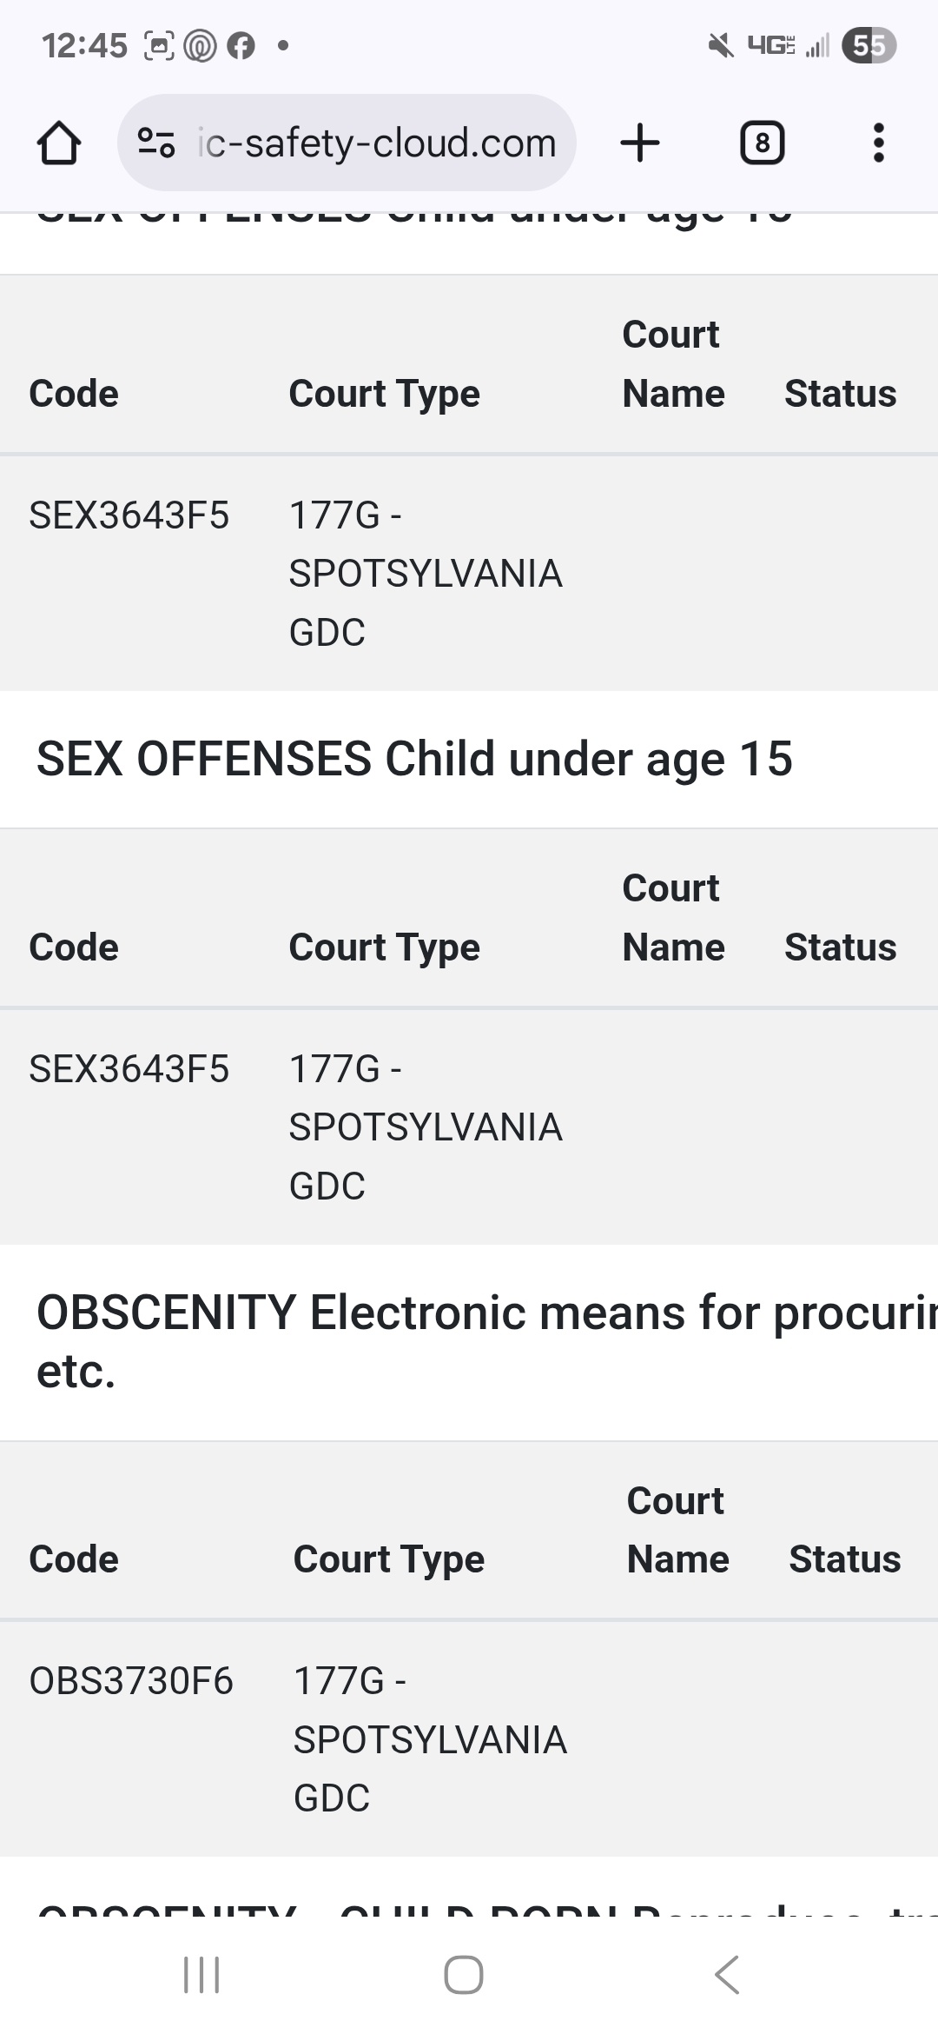Screen dimensions: 938x2034
Task: Tap Android home navigation button
Action: coord(464,1975)
